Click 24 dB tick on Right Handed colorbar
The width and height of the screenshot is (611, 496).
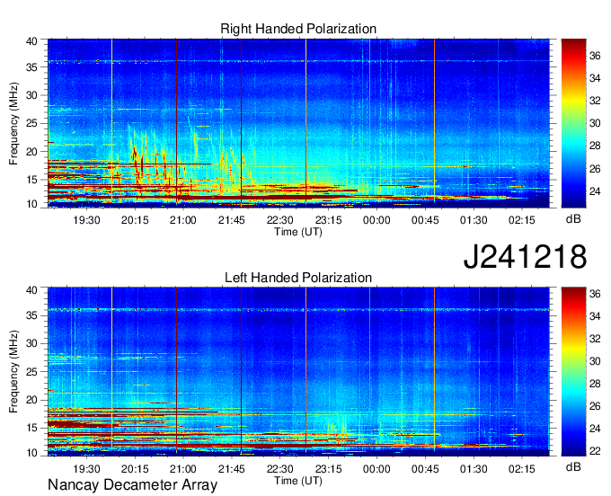coord(595,191)
